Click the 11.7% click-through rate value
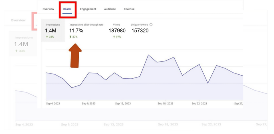 pos(76,31)
